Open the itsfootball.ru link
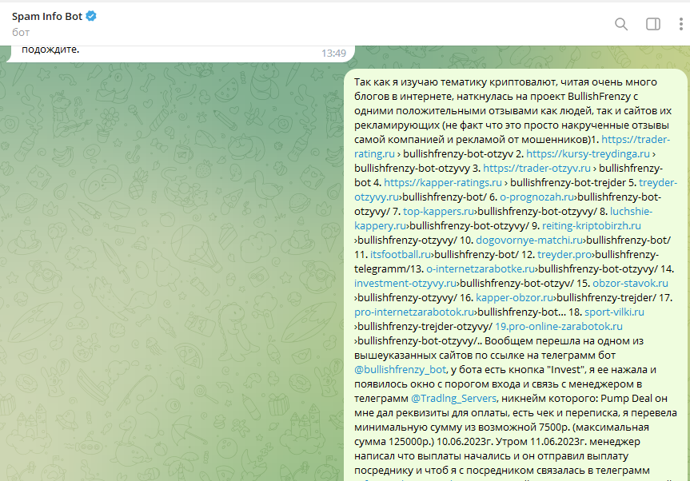The height and width of the screenshot is (481, 690). 401,255
